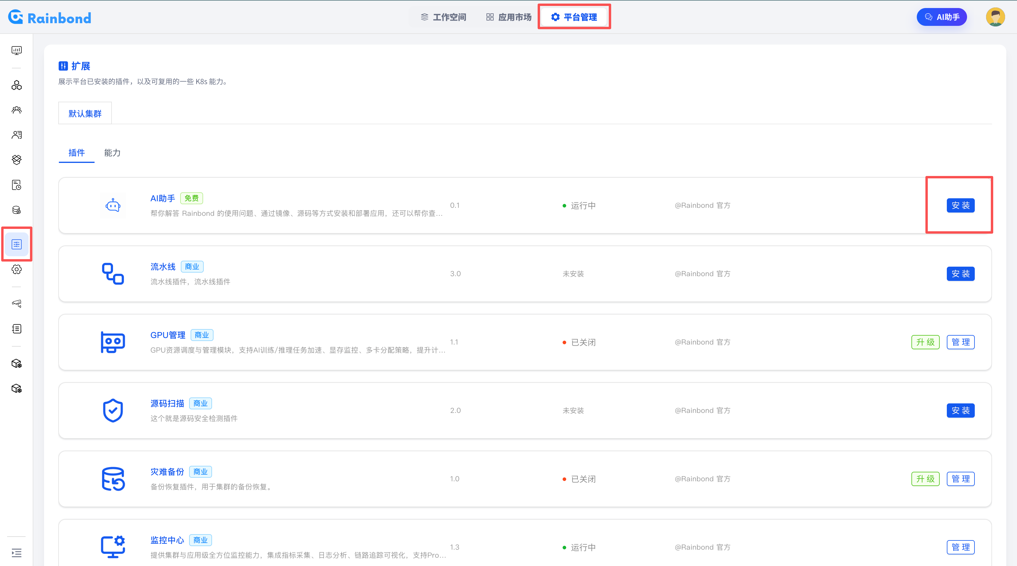Image resolution: width=1017 pixels, height=566 pixels.
Task: Open the settings gear sidebar icon
Action: (x=17, y=269)
